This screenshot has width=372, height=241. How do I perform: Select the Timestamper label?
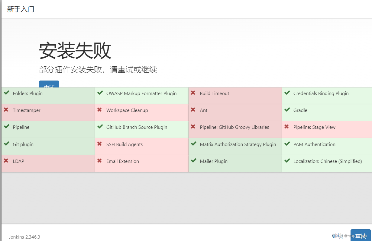pyautogui.click(x=27, y=110)
